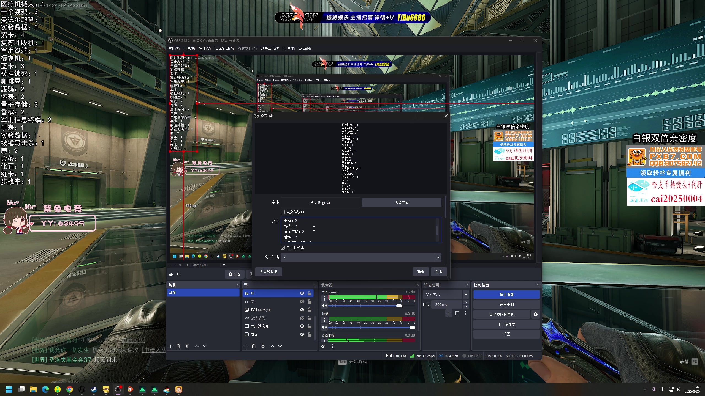Open File Explorer from the taskbar
705x396 pixels.
pyautogui.click(x=33, y=389)
